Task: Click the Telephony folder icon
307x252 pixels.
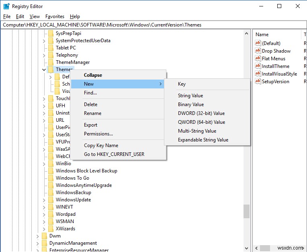Action: [x=51, y=55]
